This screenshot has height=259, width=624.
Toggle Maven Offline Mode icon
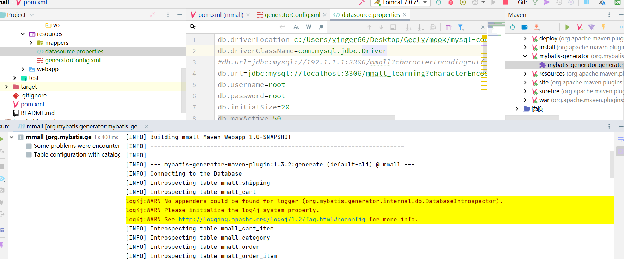592,27
